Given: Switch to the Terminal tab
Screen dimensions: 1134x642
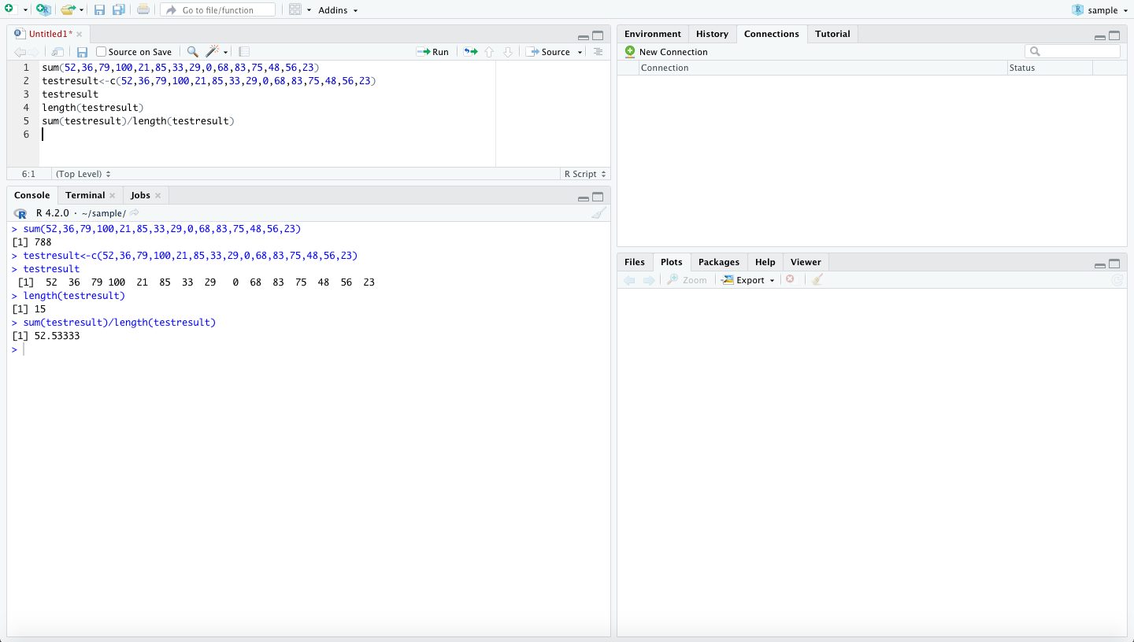Looking at the screenshot, I should (85, 195).
